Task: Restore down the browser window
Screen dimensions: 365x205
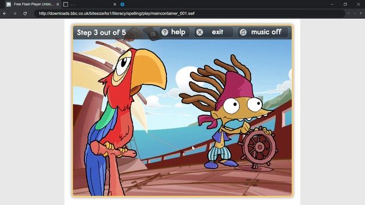Action: coord(345,4)
